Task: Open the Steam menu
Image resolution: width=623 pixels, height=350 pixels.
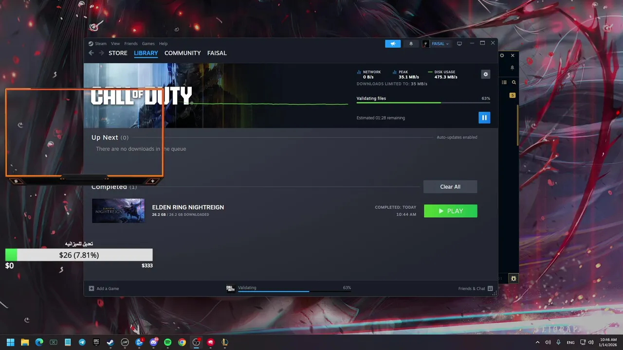Action: 101,44
